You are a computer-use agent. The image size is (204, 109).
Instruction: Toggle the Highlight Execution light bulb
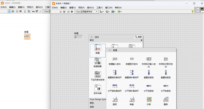click(x=25, y=11)
